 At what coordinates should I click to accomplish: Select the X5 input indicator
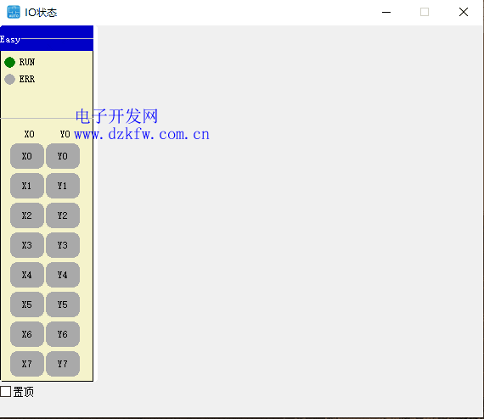27,304
